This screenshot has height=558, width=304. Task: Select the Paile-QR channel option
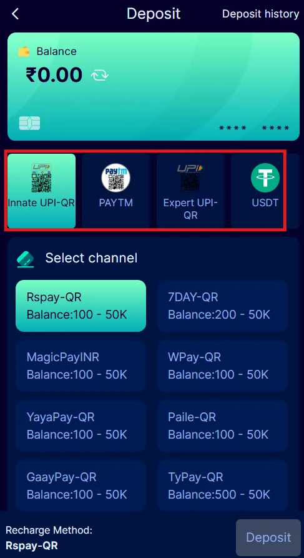(x=222, y=426)
